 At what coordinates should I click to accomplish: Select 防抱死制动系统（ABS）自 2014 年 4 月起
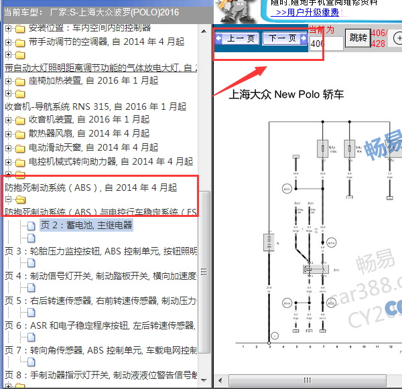(x=90, y=187)
